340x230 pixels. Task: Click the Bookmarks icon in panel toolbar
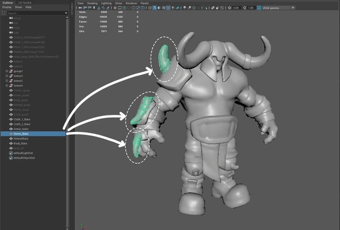[94, 8]
